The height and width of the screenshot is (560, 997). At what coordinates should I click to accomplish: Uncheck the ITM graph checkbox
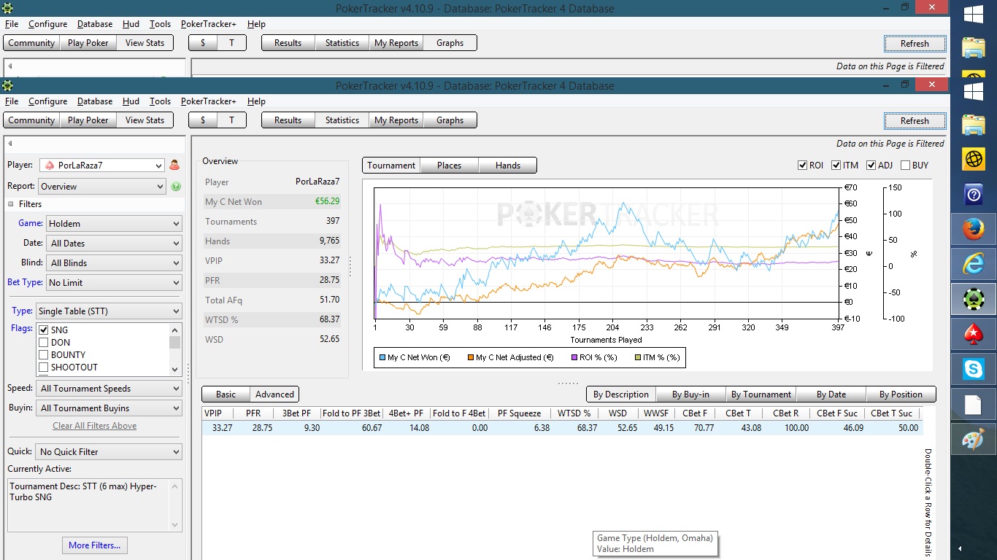(836, 166)
